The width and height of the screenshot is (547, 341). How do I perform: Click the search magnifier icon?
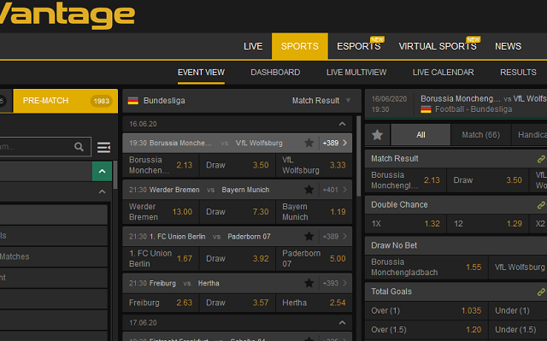(x=79, y=147)
